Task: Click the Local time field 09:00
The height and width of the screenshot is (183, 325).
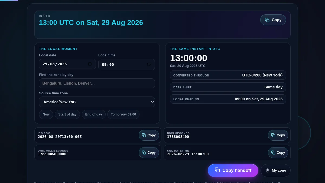Action: 126,65
